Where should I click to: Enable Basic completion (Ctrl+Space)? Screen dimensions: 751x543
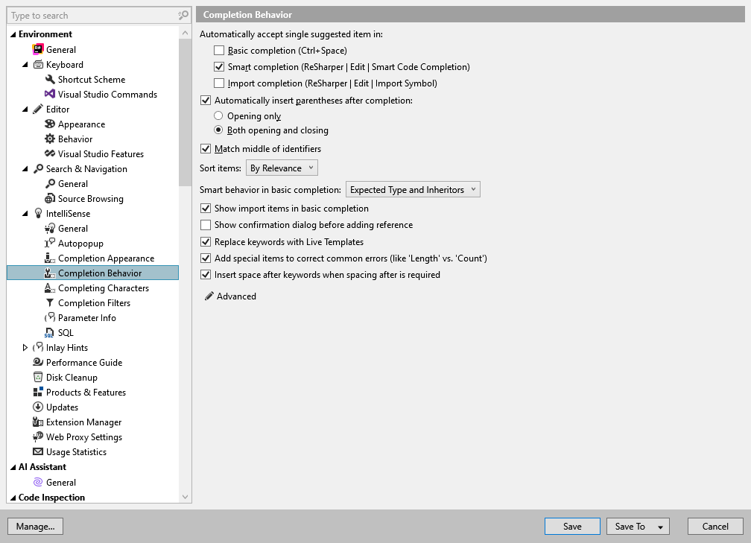[x=219, y=50]
